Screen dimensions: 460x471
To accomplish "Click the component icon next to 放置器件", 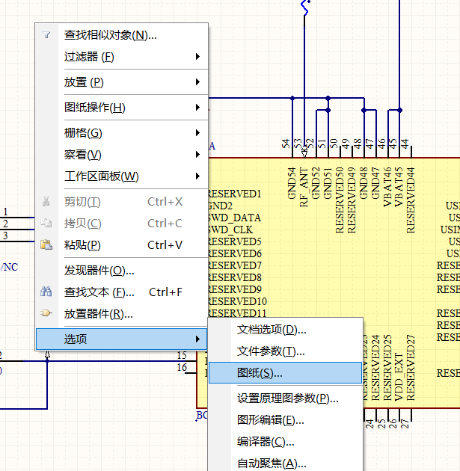I will [x=46, y=313].
